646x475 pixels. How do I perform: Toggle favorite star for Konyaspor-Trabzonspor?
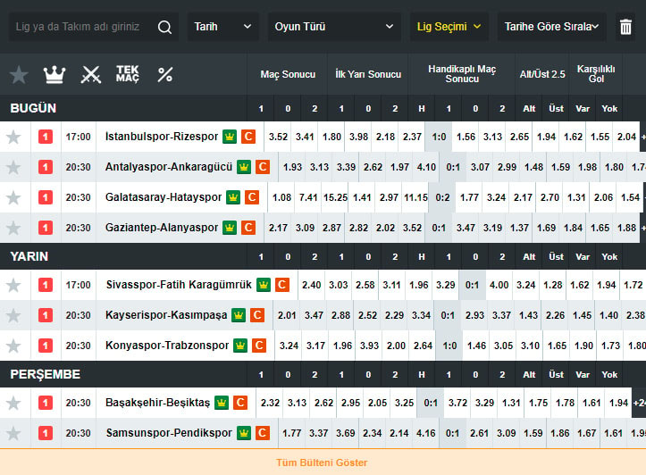click(13, 346)
